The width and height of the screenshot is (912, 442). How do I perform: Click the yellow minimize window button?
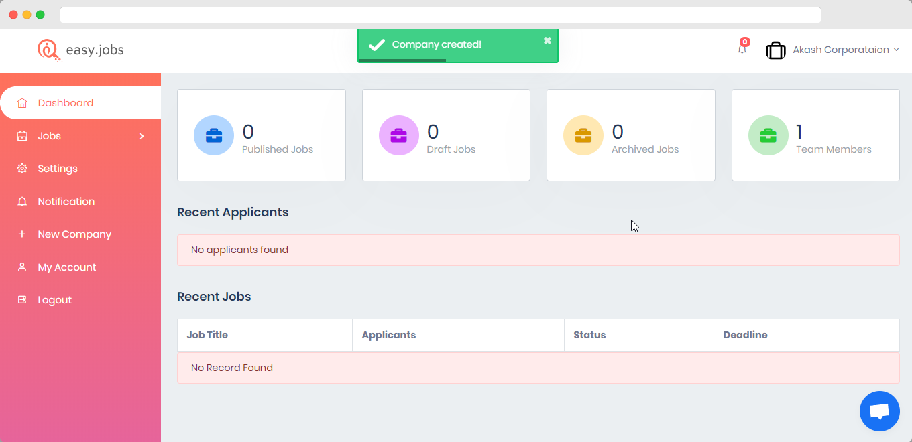(27, 15)
